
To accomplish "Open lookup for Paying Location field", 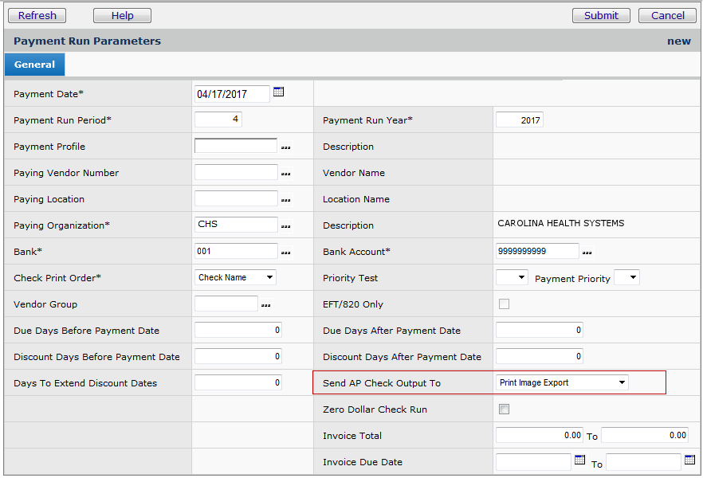I will coord(285,200).
